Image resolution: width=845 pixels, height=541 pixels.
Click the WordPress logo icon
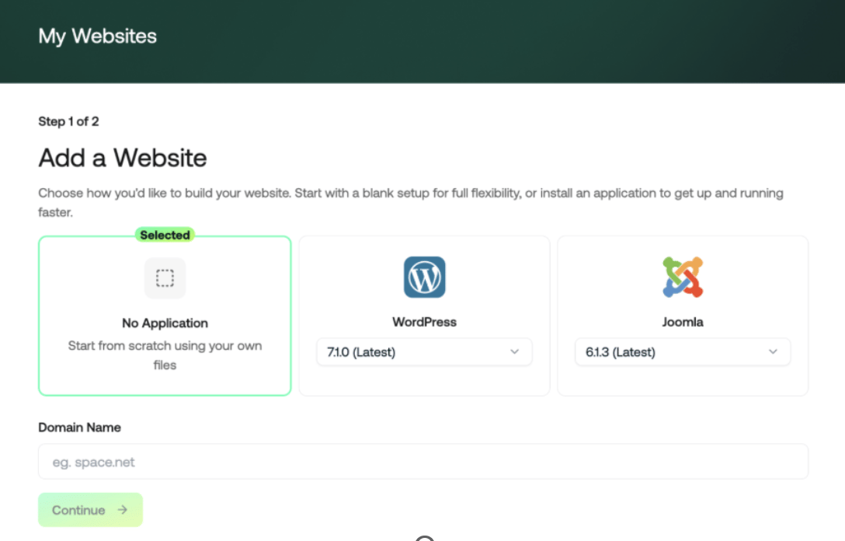(425, 277)
